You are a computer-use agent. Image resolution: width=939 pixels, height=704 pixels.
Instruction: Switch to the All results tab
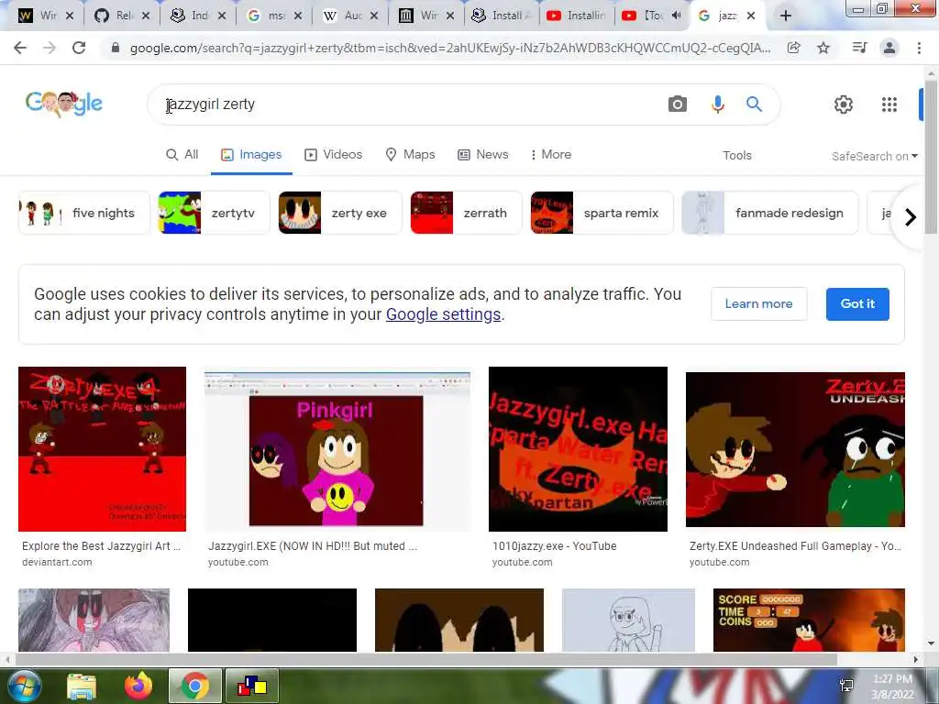pyautogui.click(x=182, y=154)
